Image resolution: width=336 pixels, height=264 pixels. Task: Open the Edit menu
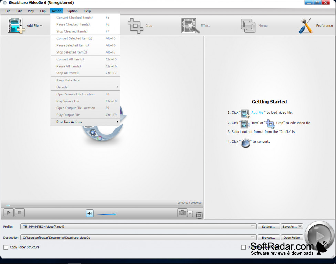point(19,11)
